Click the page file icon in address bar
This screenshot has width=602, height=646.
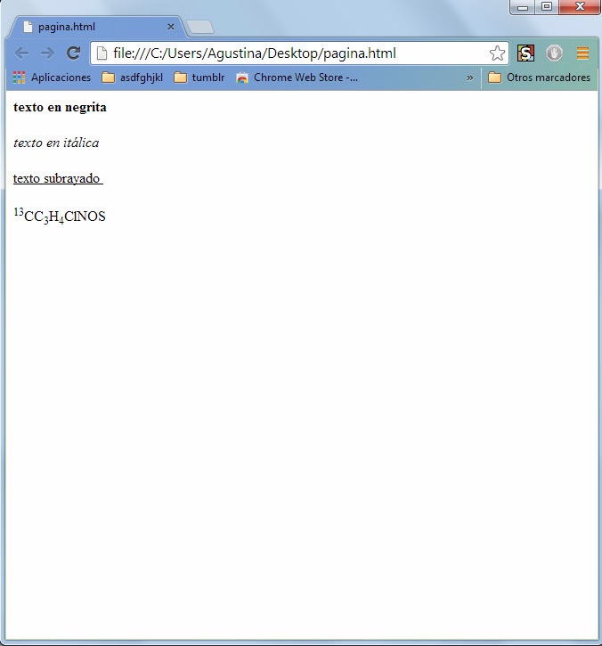pos(102,53)
